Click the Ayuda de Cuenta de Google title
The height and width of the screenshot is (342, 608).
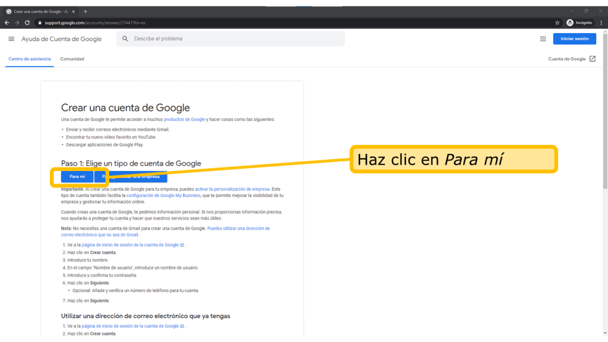click(61, 39)
